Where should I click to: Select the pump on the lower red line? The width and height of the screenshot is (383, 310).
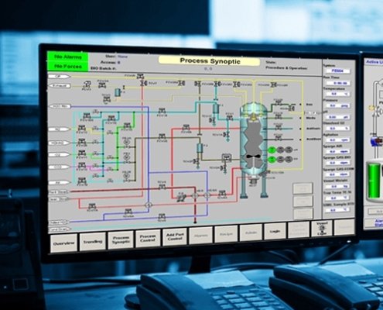(181, 197)
